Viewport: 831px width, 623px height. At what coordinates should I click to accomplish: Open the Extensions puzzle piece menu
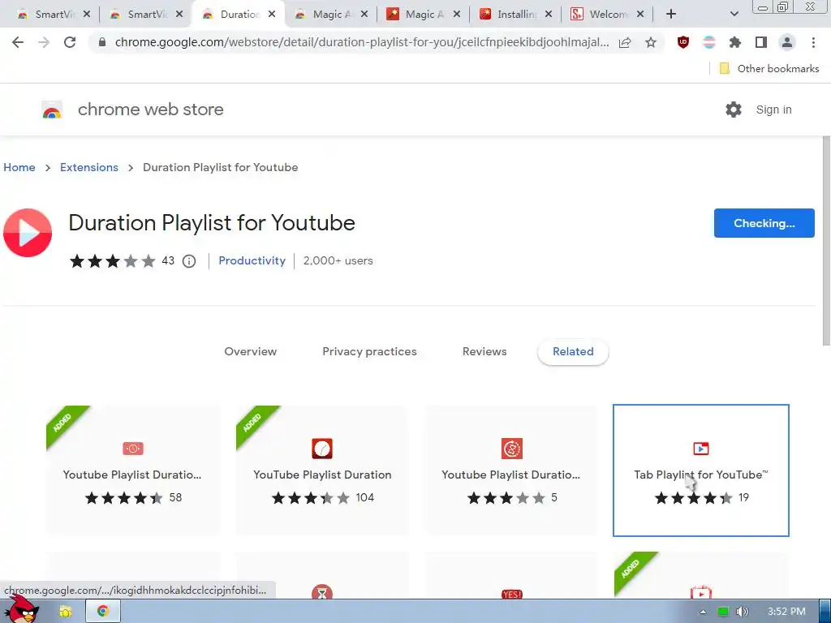point(735,42)
